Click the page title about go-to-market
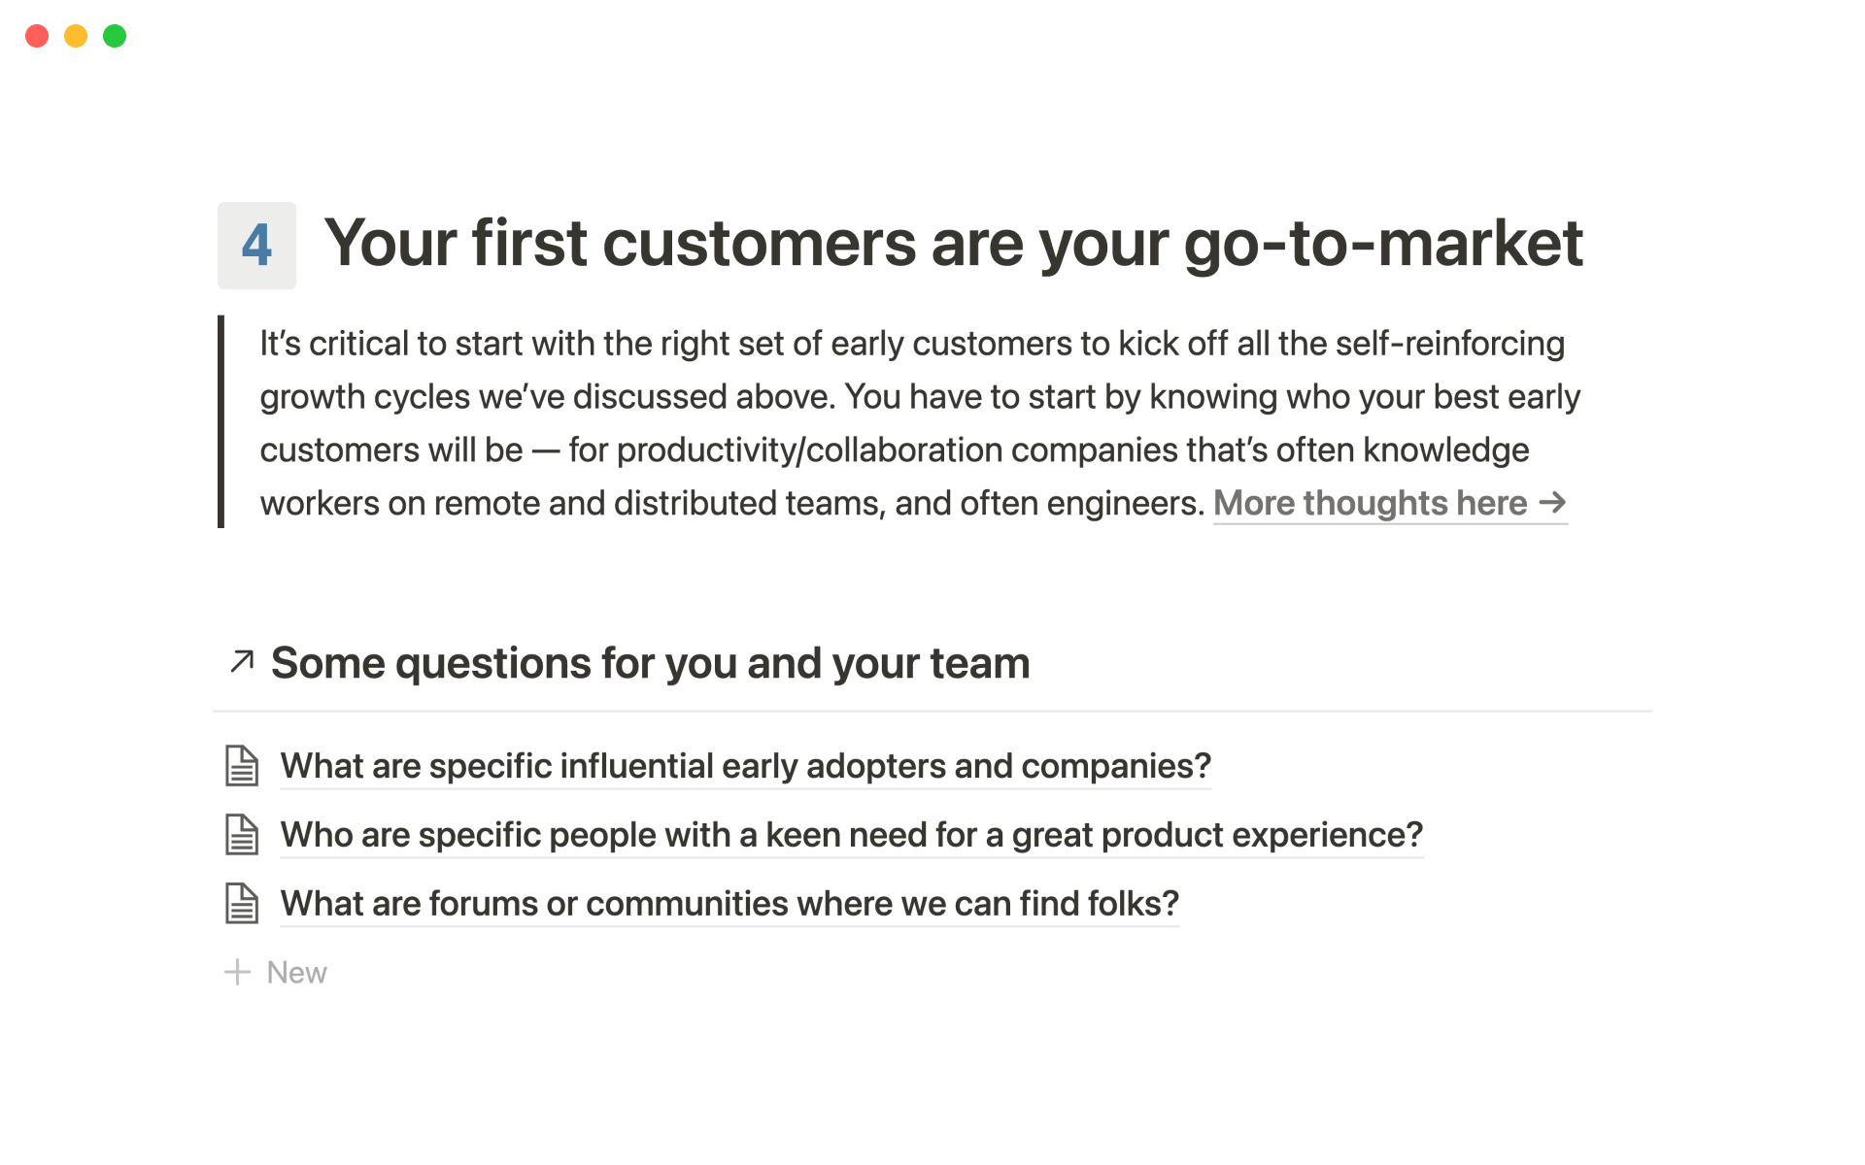Image resolution: width=1865 pixels, height=1165 pixels. 953,243
